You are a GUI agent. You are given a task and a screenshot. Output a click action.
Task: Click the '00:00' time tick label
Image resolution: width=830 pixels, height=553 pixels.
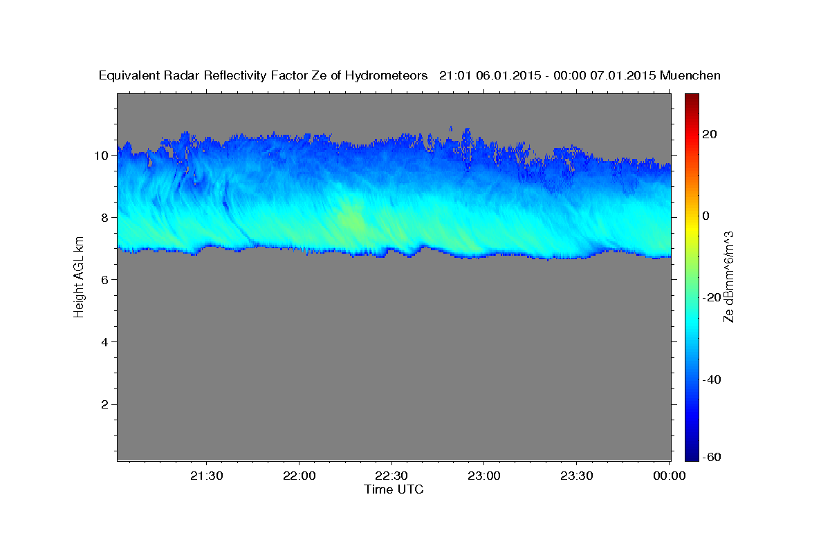[669, 476]
